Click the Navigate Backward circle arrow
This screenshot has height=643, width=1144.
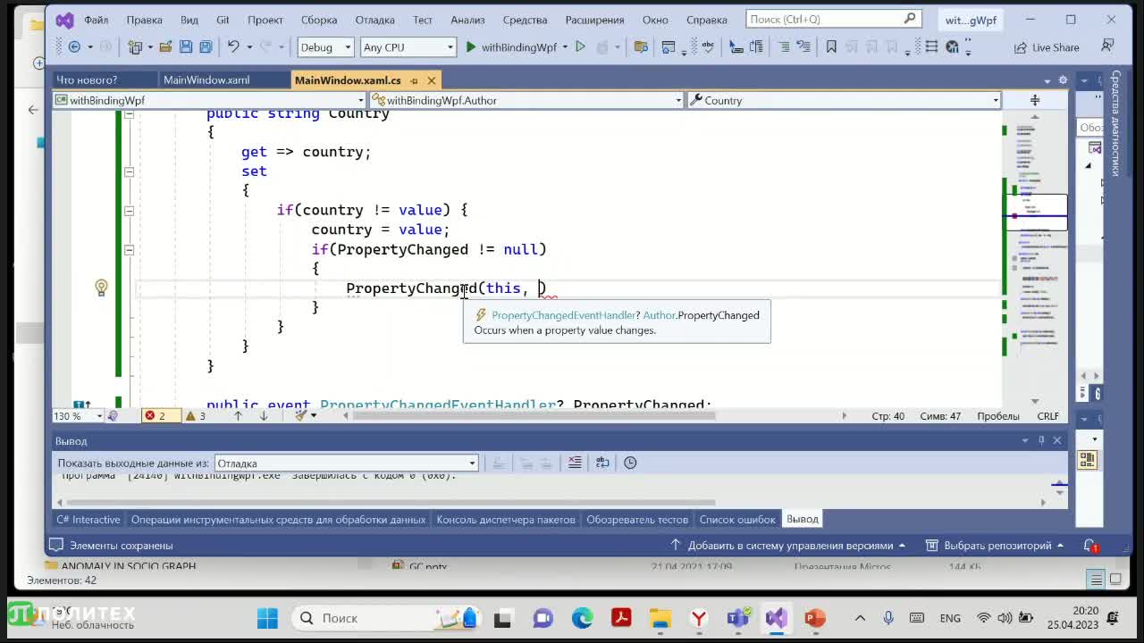point(74,47)
